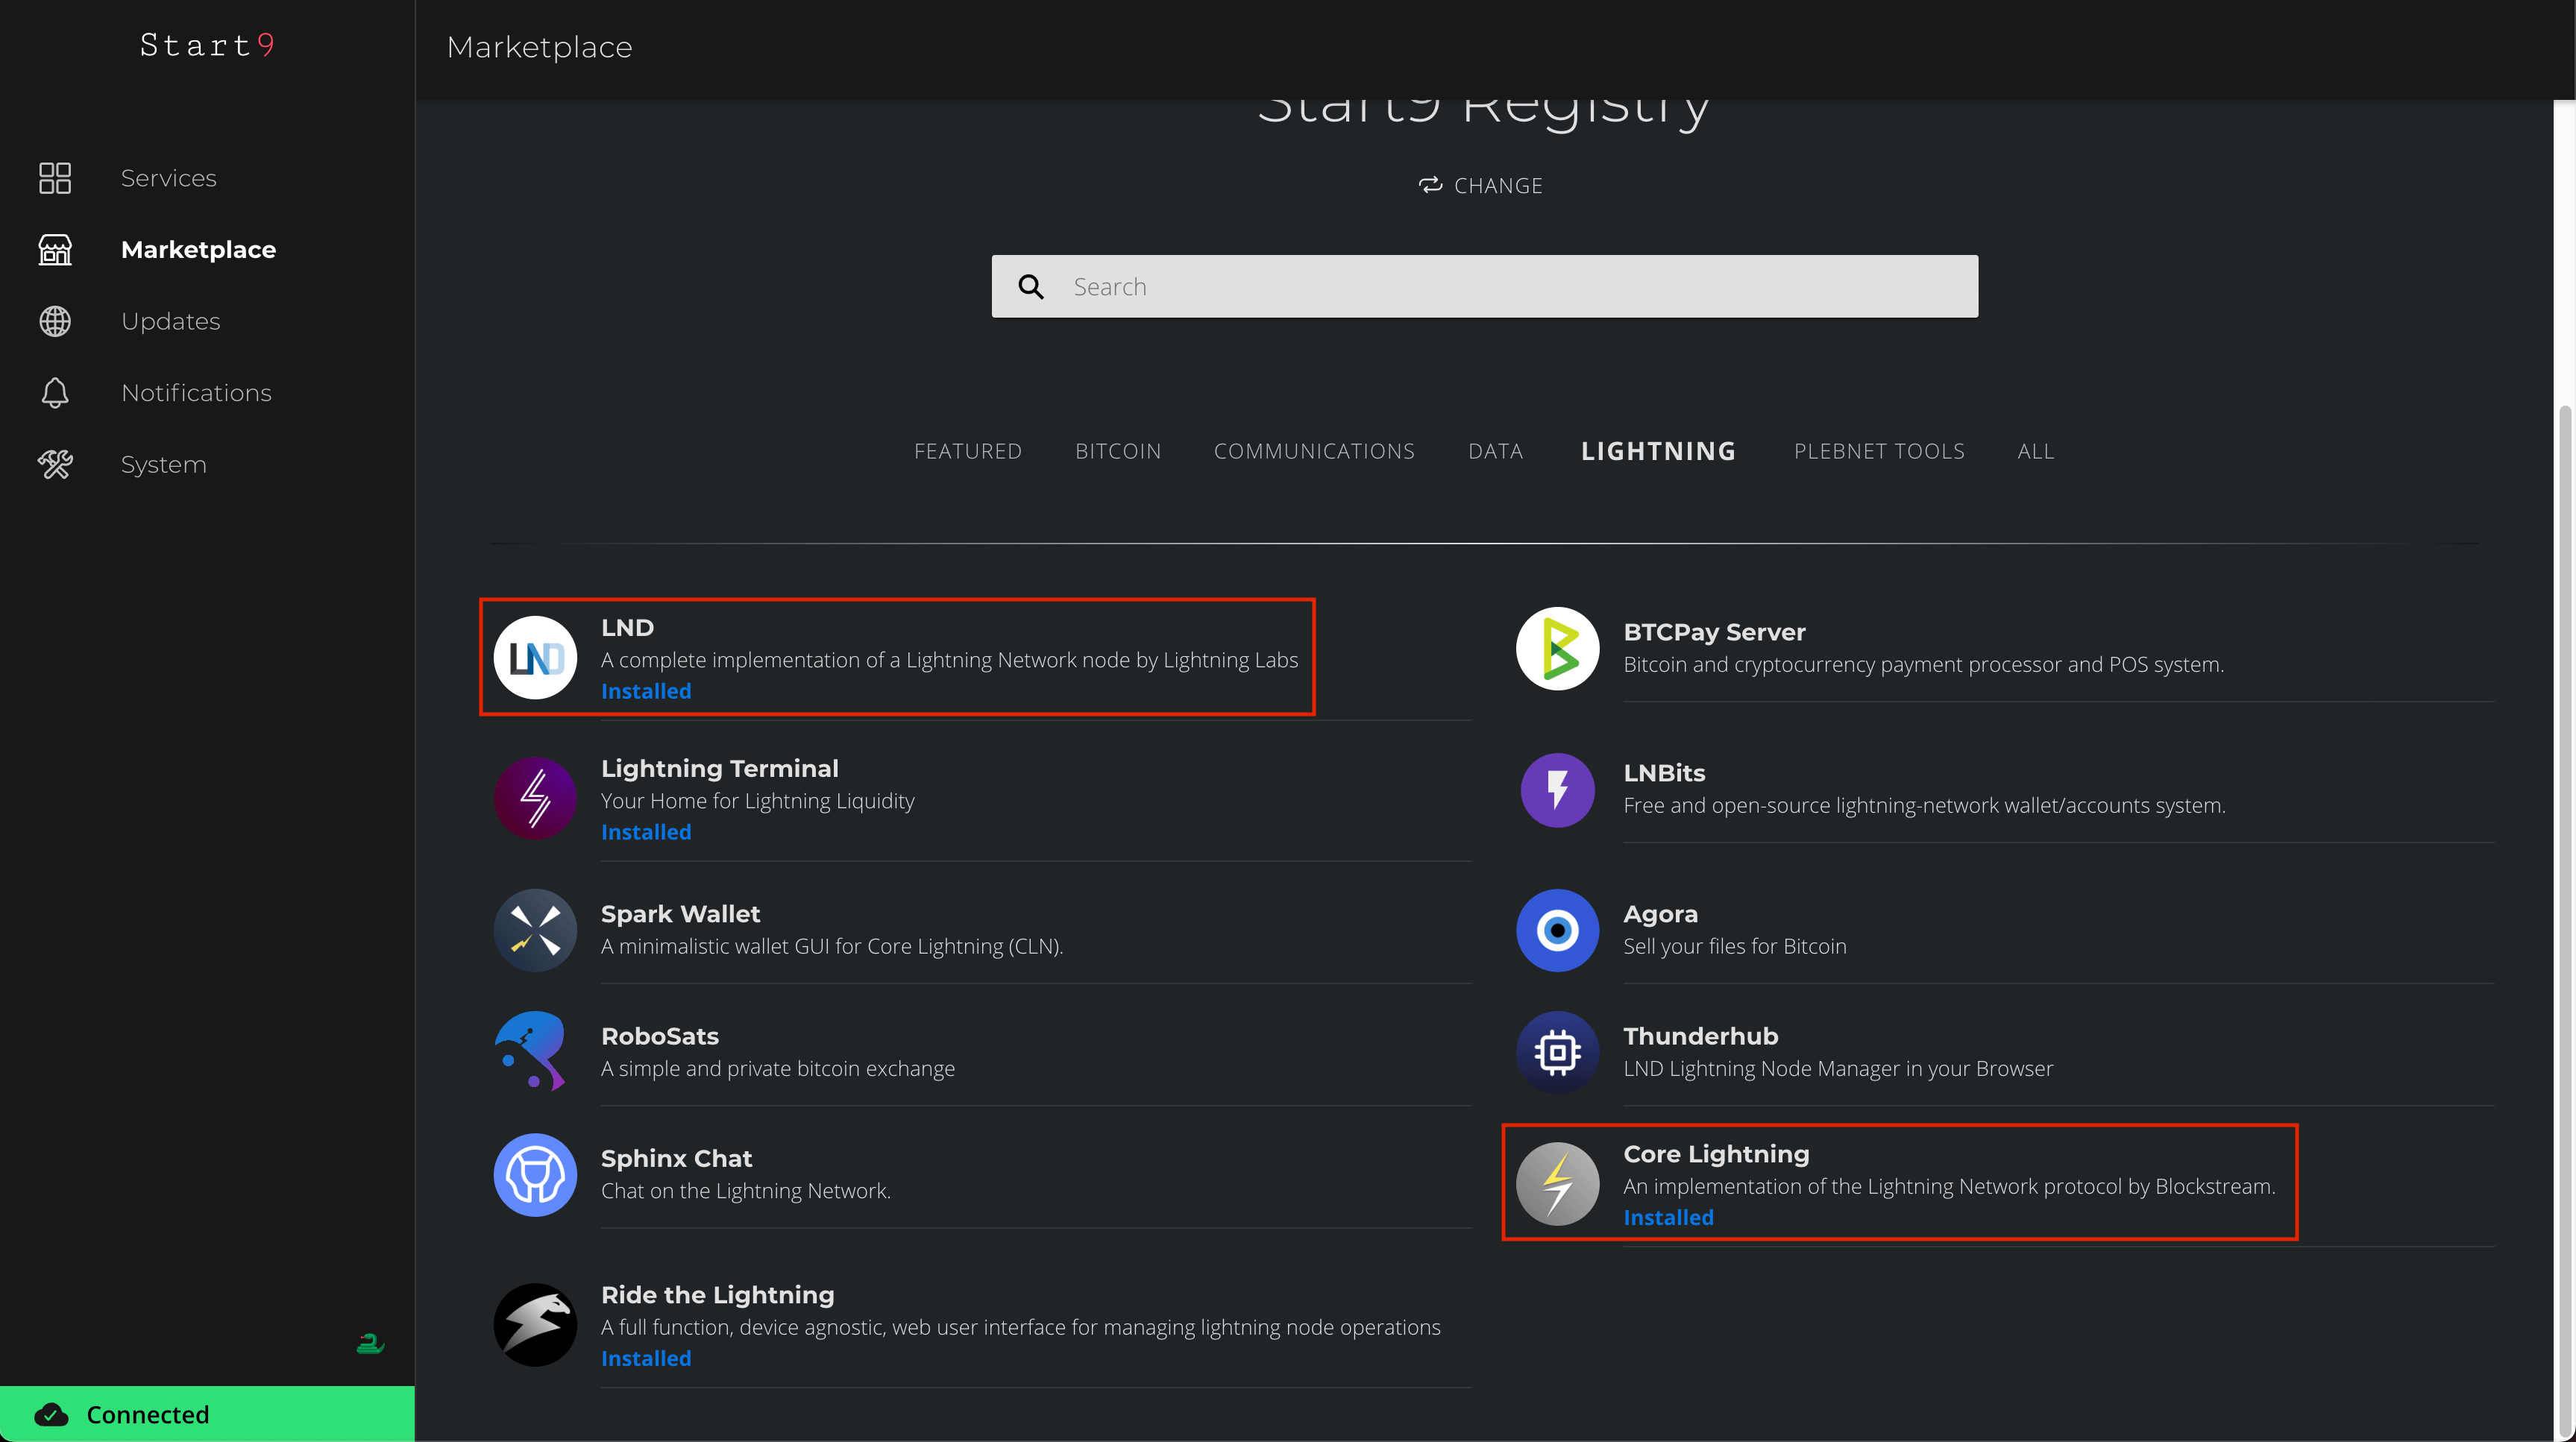The height and width of the screenshot is (1442, 2576).
Task: Open the BTCPay Server logo icon
Action: pyautogui.click(x=1557, y=648)
